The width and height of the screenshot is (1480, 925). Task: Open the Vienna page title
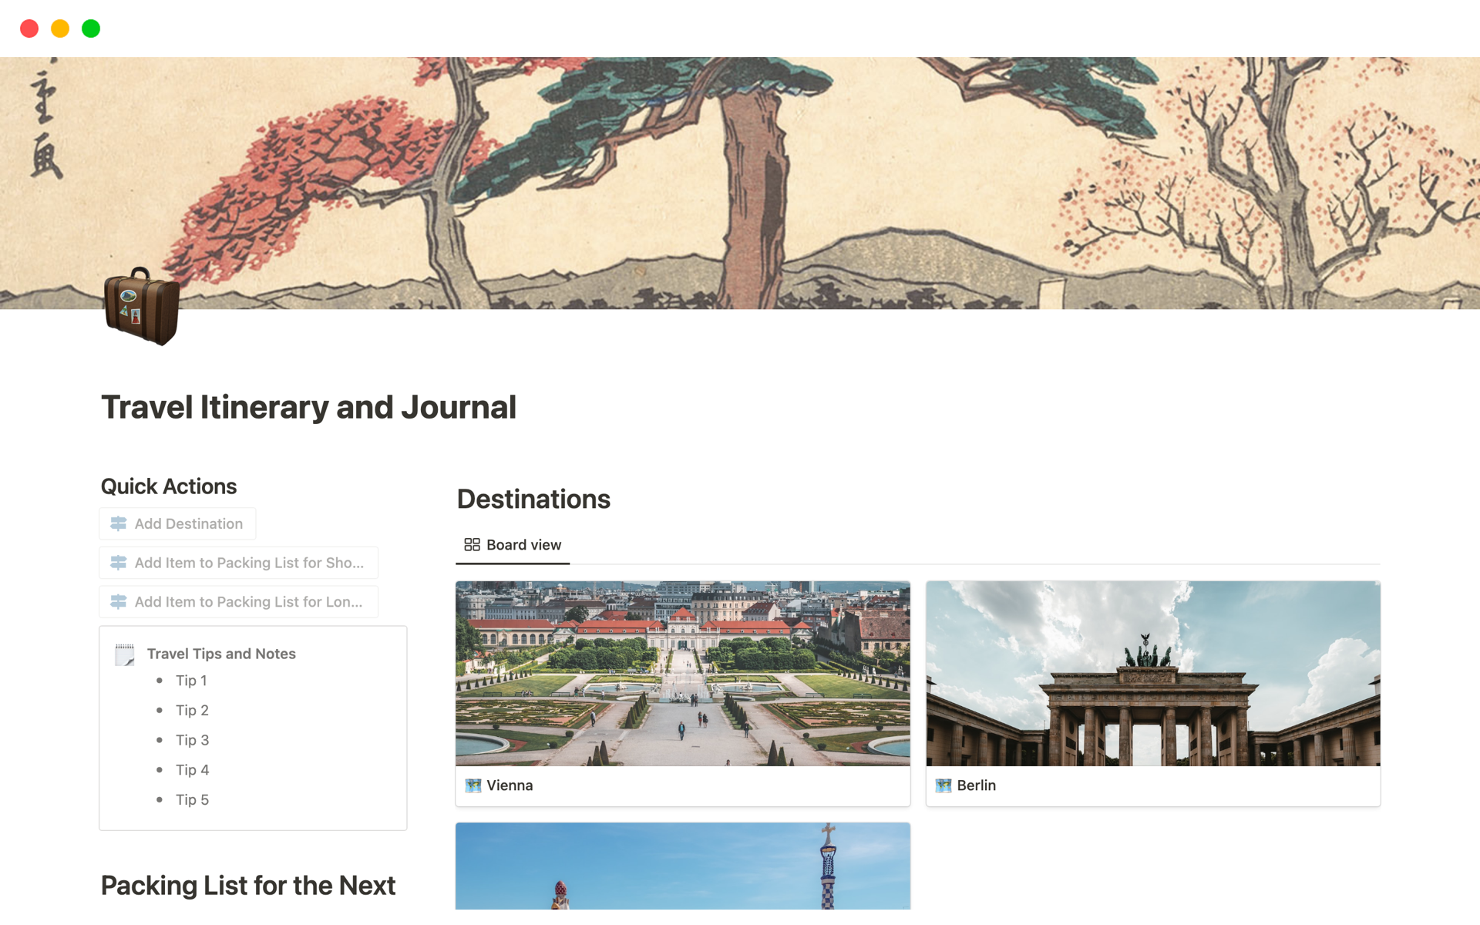510,785
